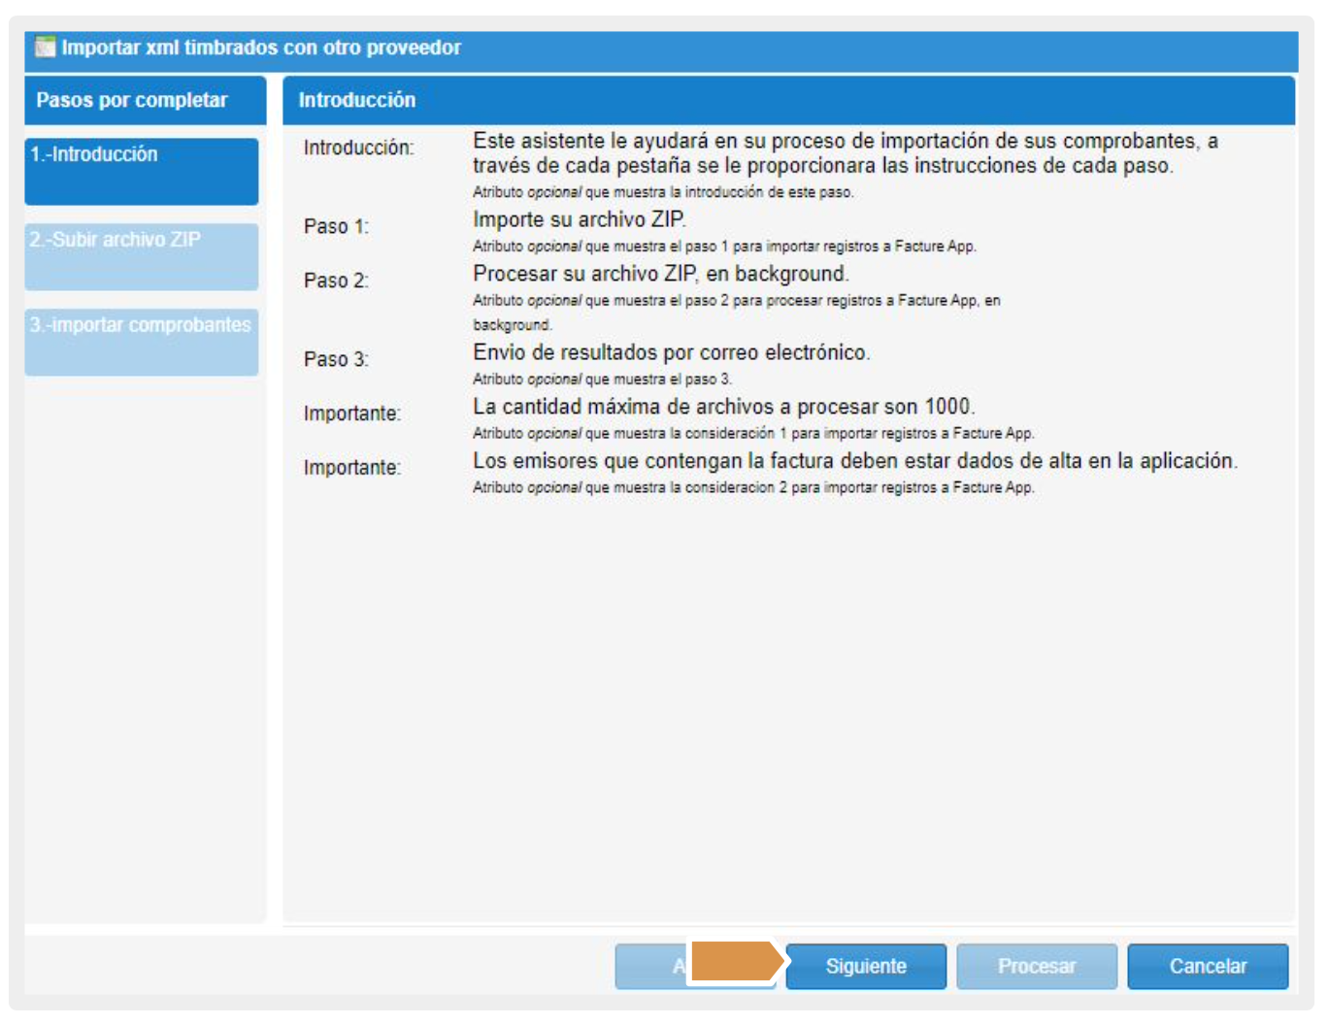Click the Introducción panel header
The height and width of the screenshot is (1025, 1328).
pos(357,100)
